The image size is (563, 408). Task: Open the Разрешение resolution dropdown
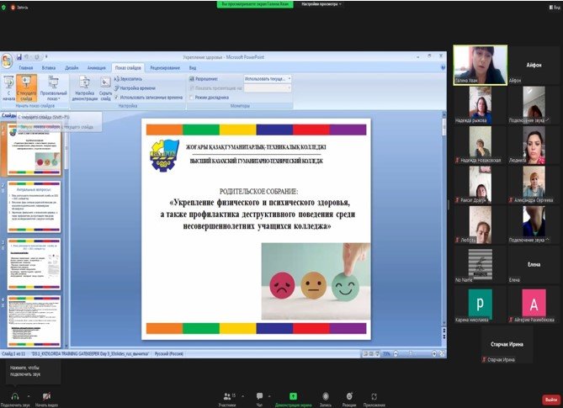coord(268,78)
